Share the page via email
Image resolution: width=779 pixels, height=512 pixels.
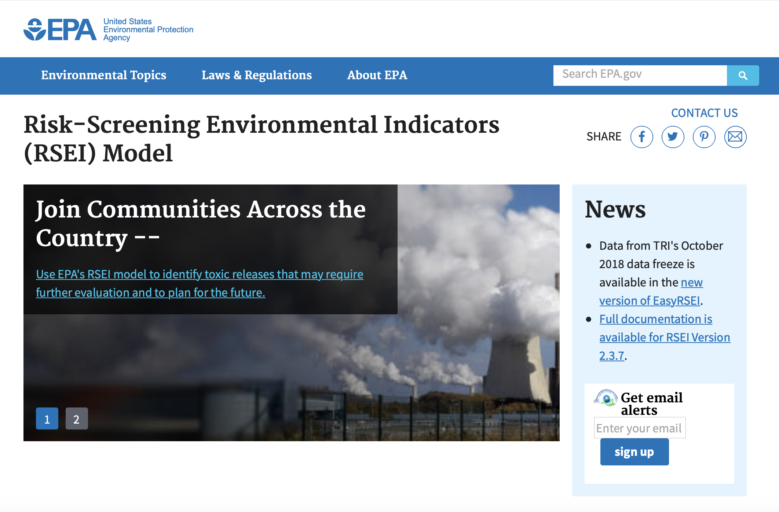pyautogui.click(x=735, y=137)
